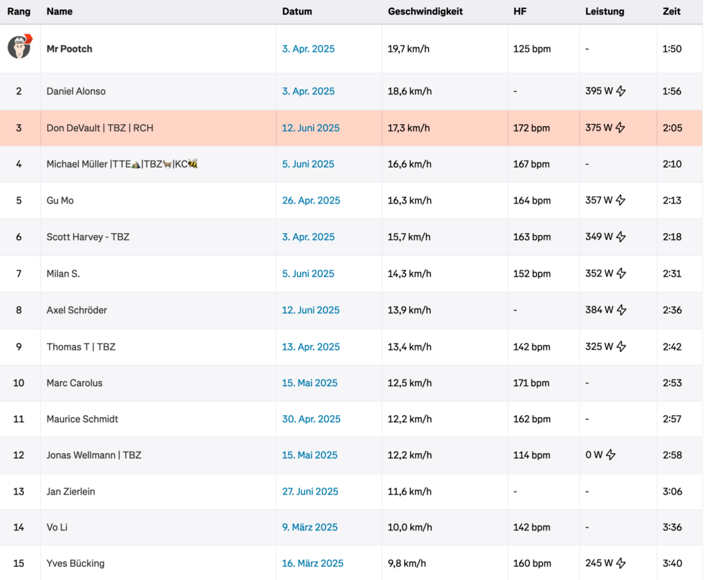Click power meter bolt icon beside 349 W
The image size is (706, 580).
pyautogui.click(x=621, y=237)
